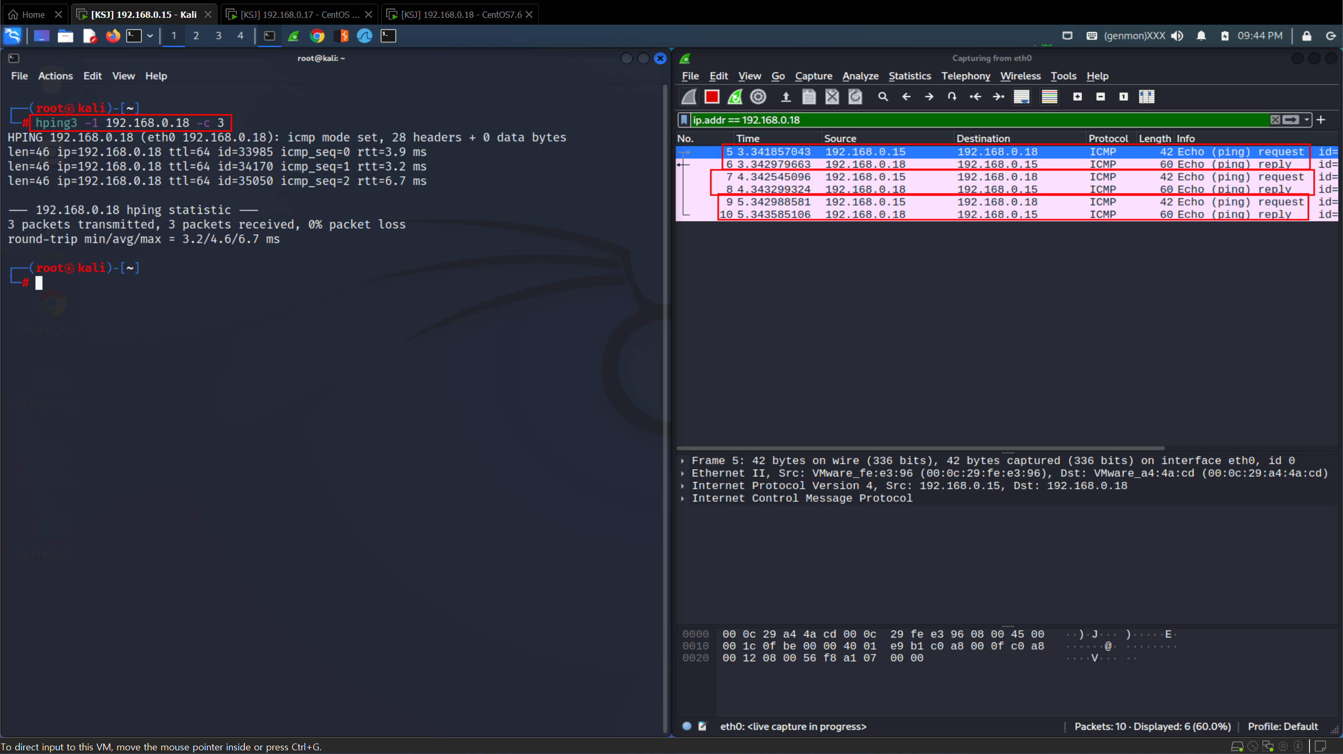Open the display filter history dropdown
This screenshot has height=754, width=1343.
pos(1307,120)
